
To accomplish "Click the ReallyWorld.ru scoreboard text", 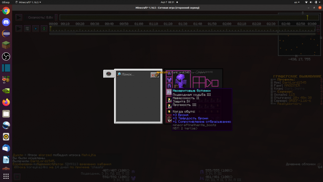I will 289,104.
